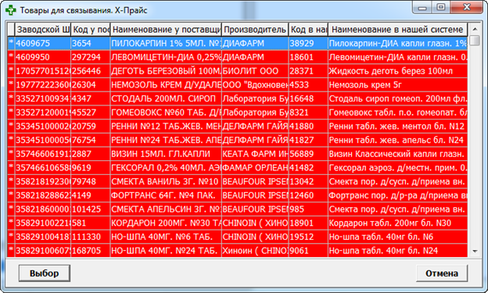Image resolution: width=488 pixels, height=293 pixels.
Task: Click supplier code 168705 cell
Action: [91, 251]
